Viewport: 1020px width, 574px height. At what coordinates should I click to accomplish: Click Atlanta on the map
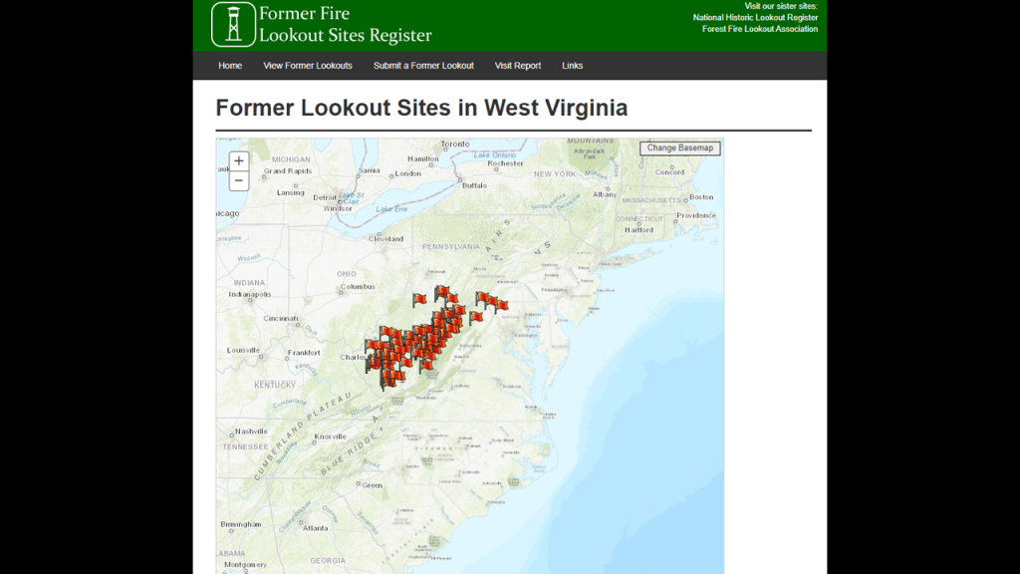[x=315, y=527]
